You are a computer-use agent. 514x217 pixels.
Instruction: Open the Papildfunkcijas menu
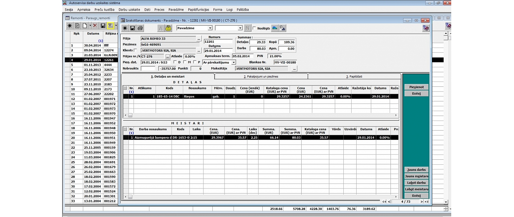(198, 10)
